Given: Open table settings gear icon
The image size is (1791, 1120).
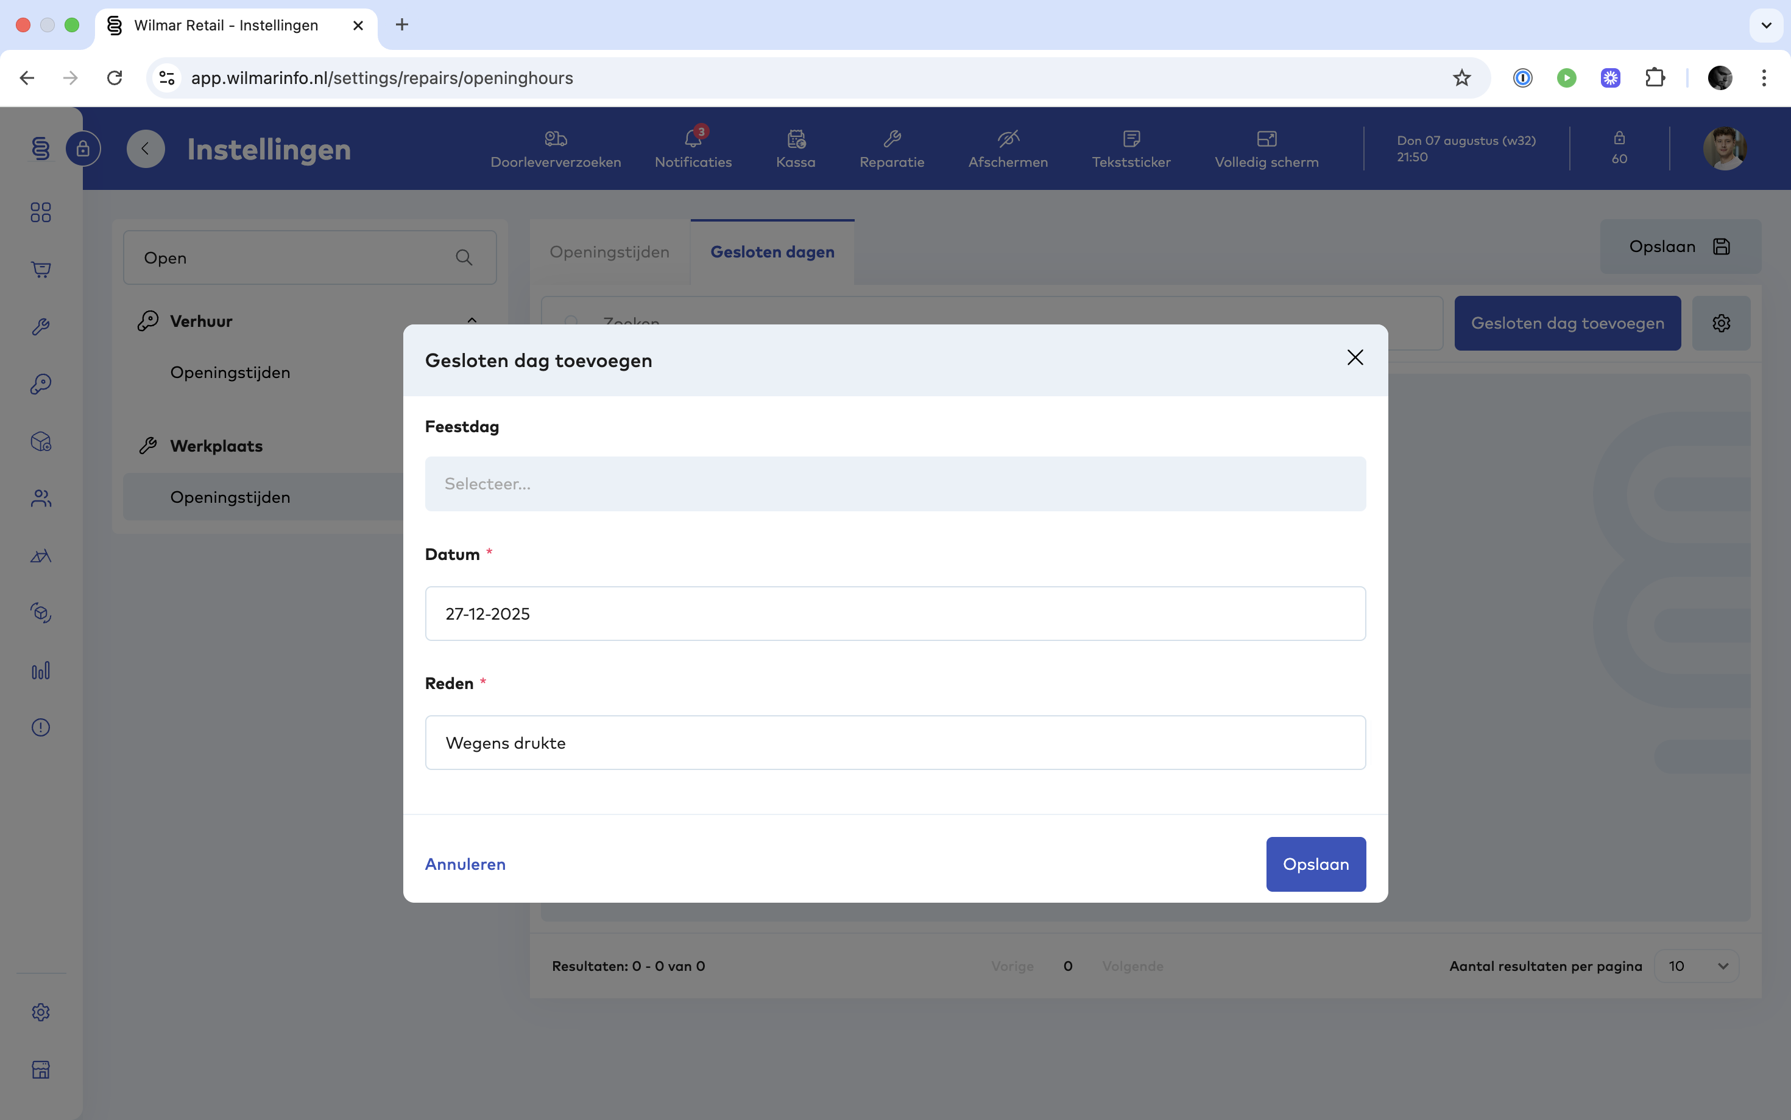Looking at the screenshot, I should point(1720,323).
